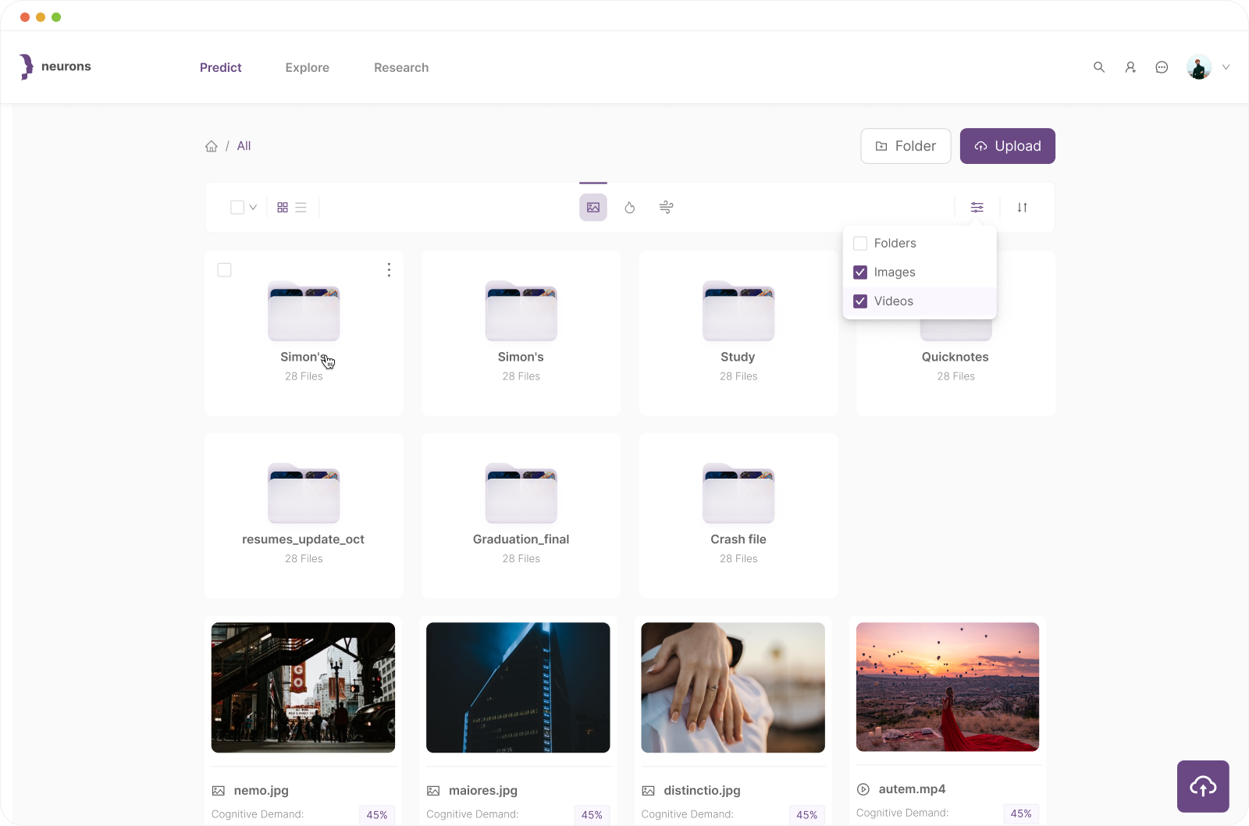Expand the profile dropdown chevron

click(1226, 67)
